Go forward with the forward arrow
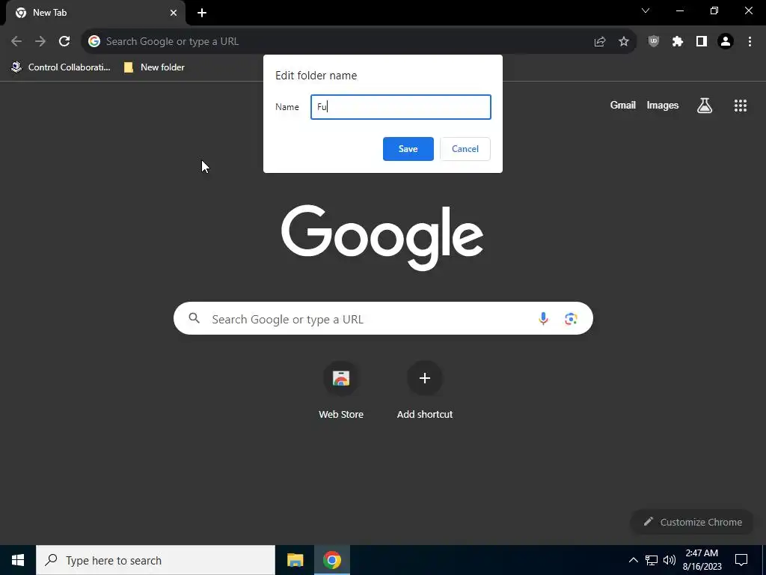 tap(40, 42)
